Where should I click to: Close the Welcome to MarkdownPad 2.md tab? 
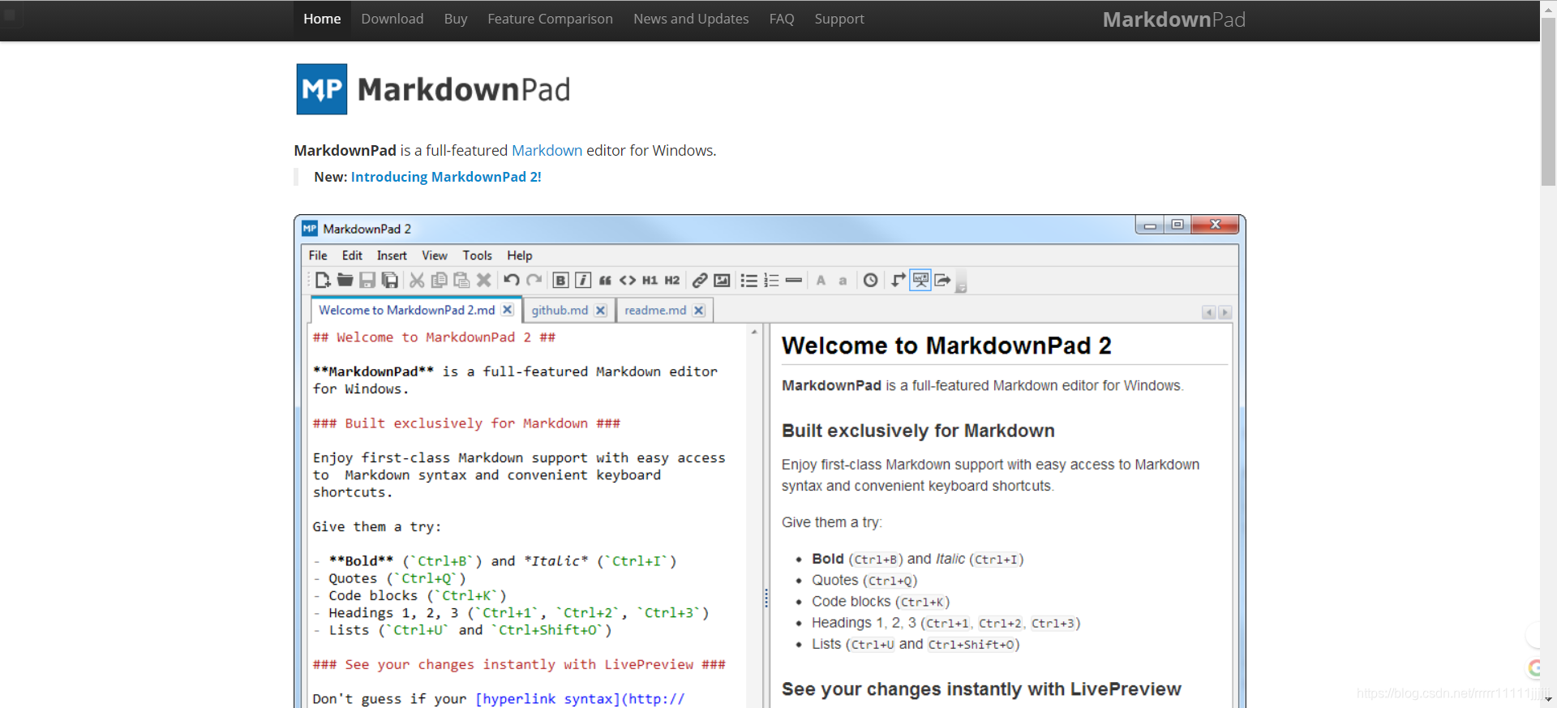tap(508, 310)
